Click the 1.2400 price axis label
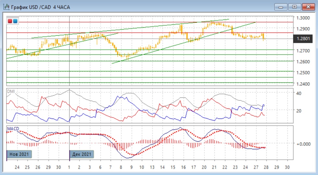Viewport: 318px width, 175px height. pyautogui.click(x=302, y=84)
